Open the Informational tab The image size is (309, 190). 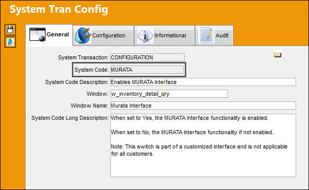165,36
